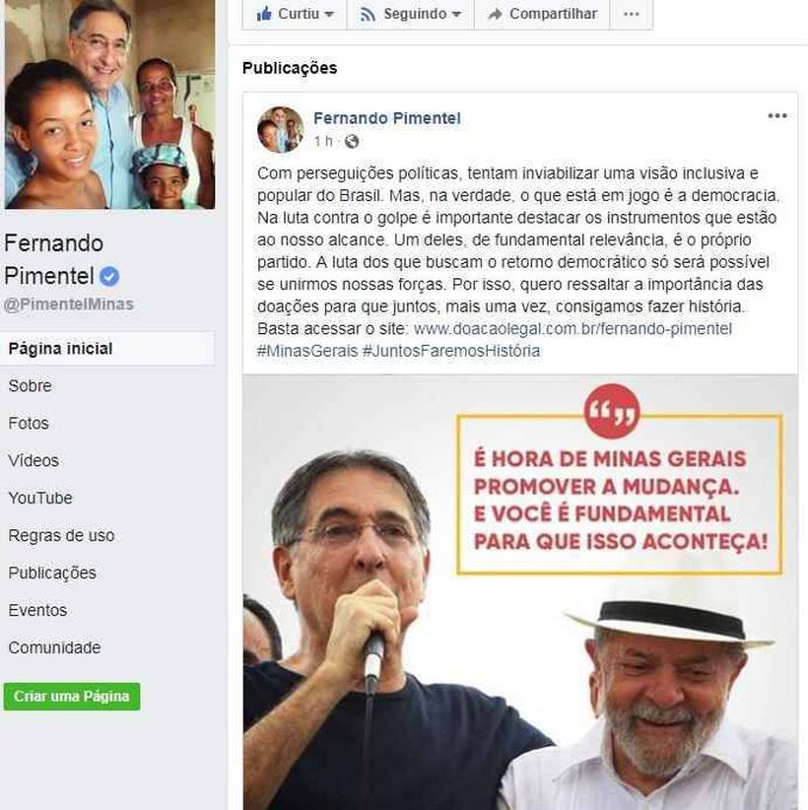
Task: Click the blue verified badge
Action: (109, 276)
